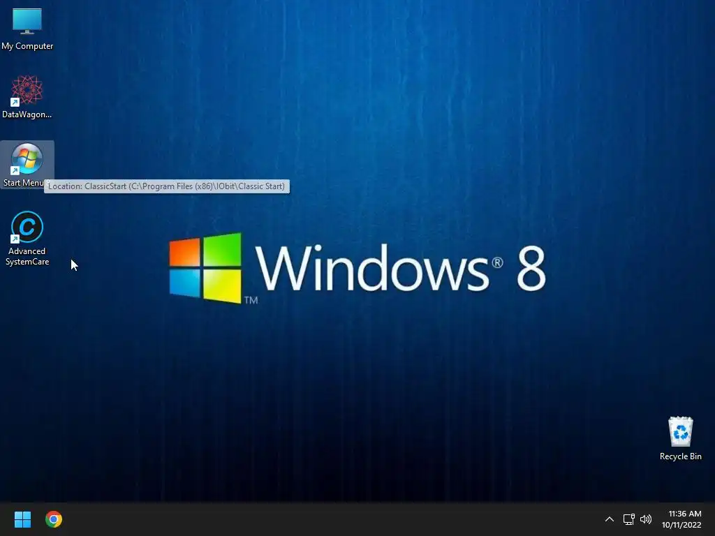The width and height of the screenshot is (715, 536).
Task: Open the Windows Start button on taskbar
Action: [x=22, y=519]
